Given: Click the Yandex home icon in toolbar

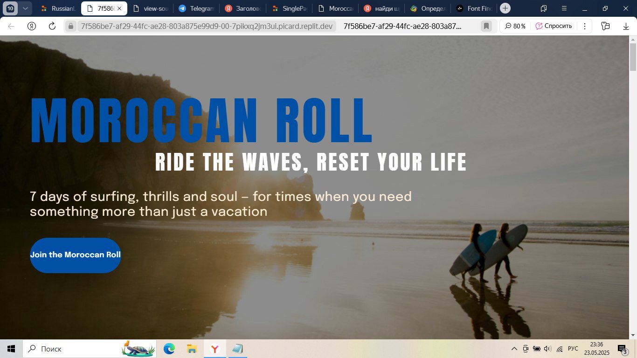Looking at the screenshot, I should [x=32, y=26].
